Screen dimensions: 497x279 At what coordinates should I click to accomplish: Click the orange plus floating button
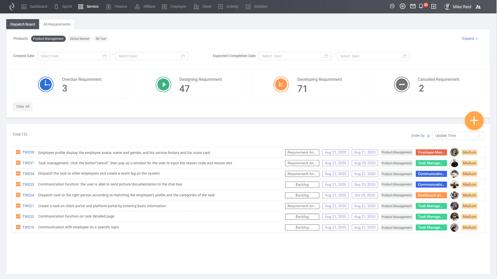coord(474,120)
